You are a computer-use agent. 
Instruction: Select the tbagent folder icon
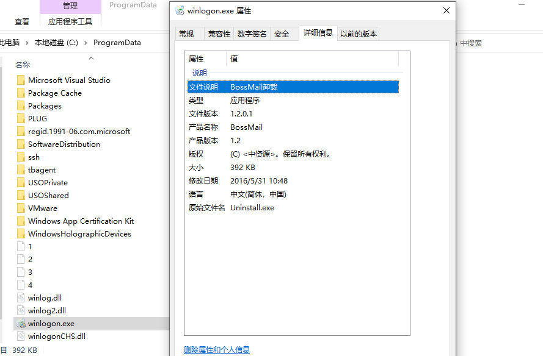(21, 169)
